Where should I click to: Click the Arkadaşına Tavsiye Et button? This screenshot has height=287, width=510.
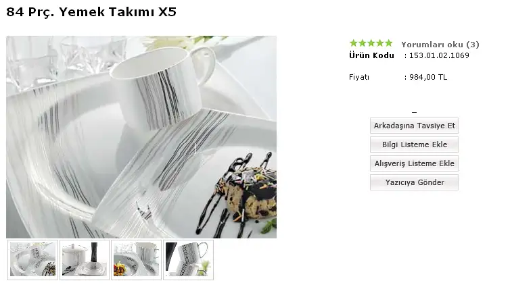[x=414, y=126]
